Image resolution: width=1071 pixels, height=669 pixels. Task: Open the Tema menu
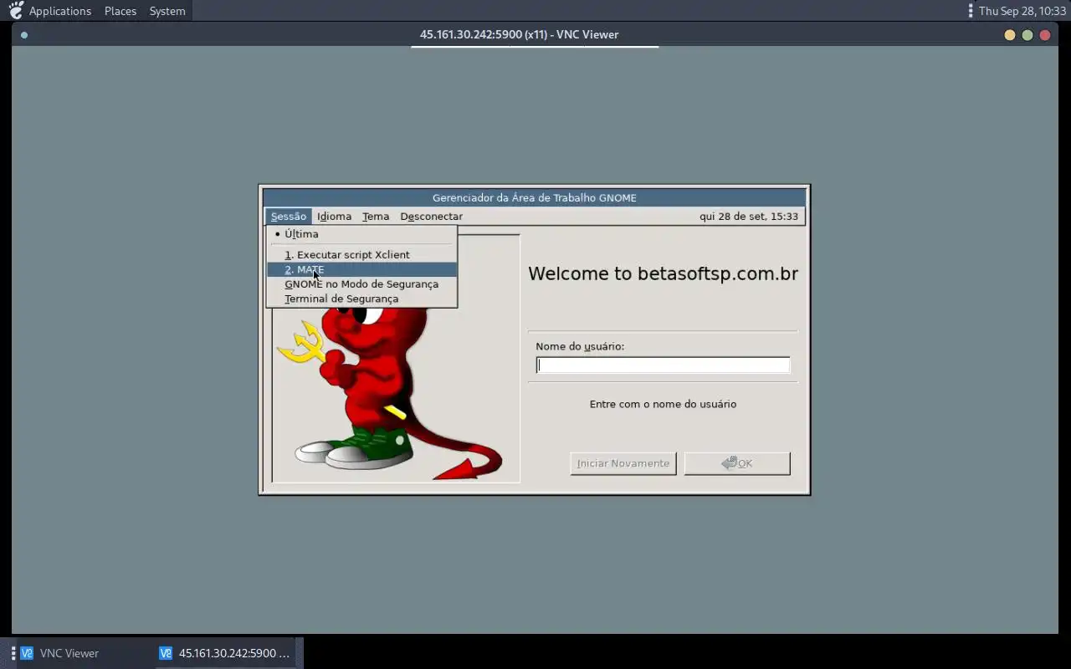coord(376,217)
